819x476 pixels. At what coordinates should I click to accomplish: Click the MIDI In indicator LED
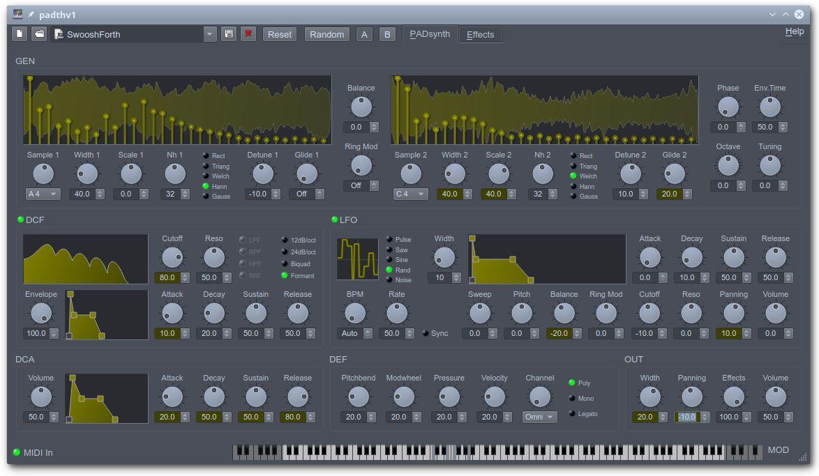click(17, 452)
